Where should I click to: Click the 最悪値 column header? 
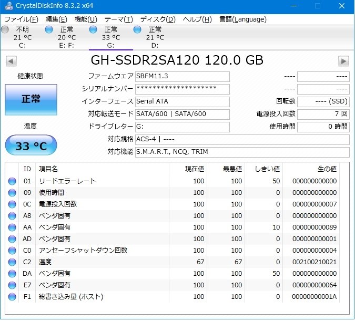pyautogui.click(x=226, y=169)
